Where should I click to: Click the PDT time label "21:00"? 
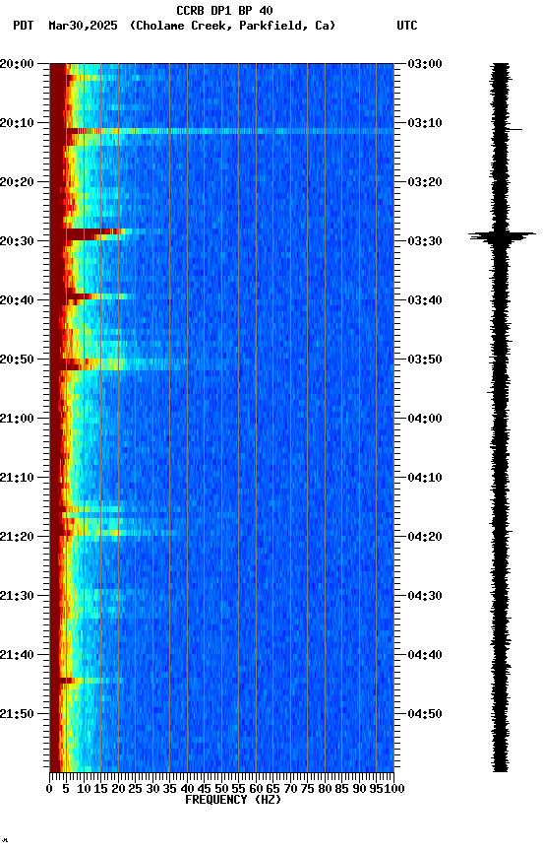(17, 419)
